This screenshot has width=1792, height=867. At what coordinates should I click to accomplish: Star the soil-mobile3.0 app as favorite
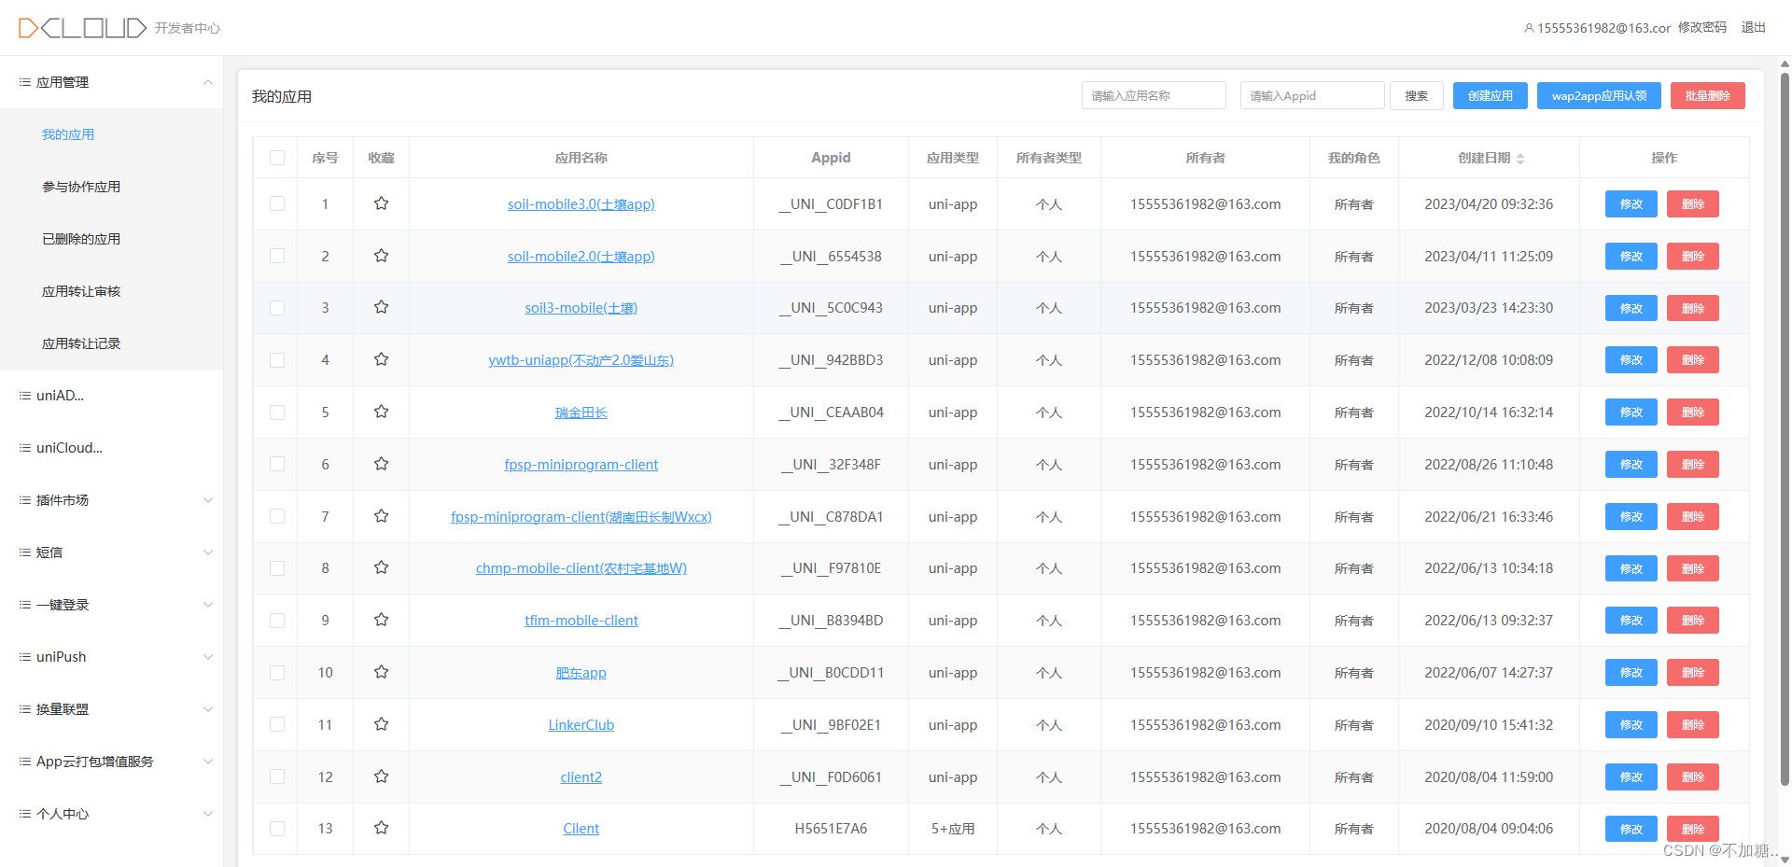[381, 203]
